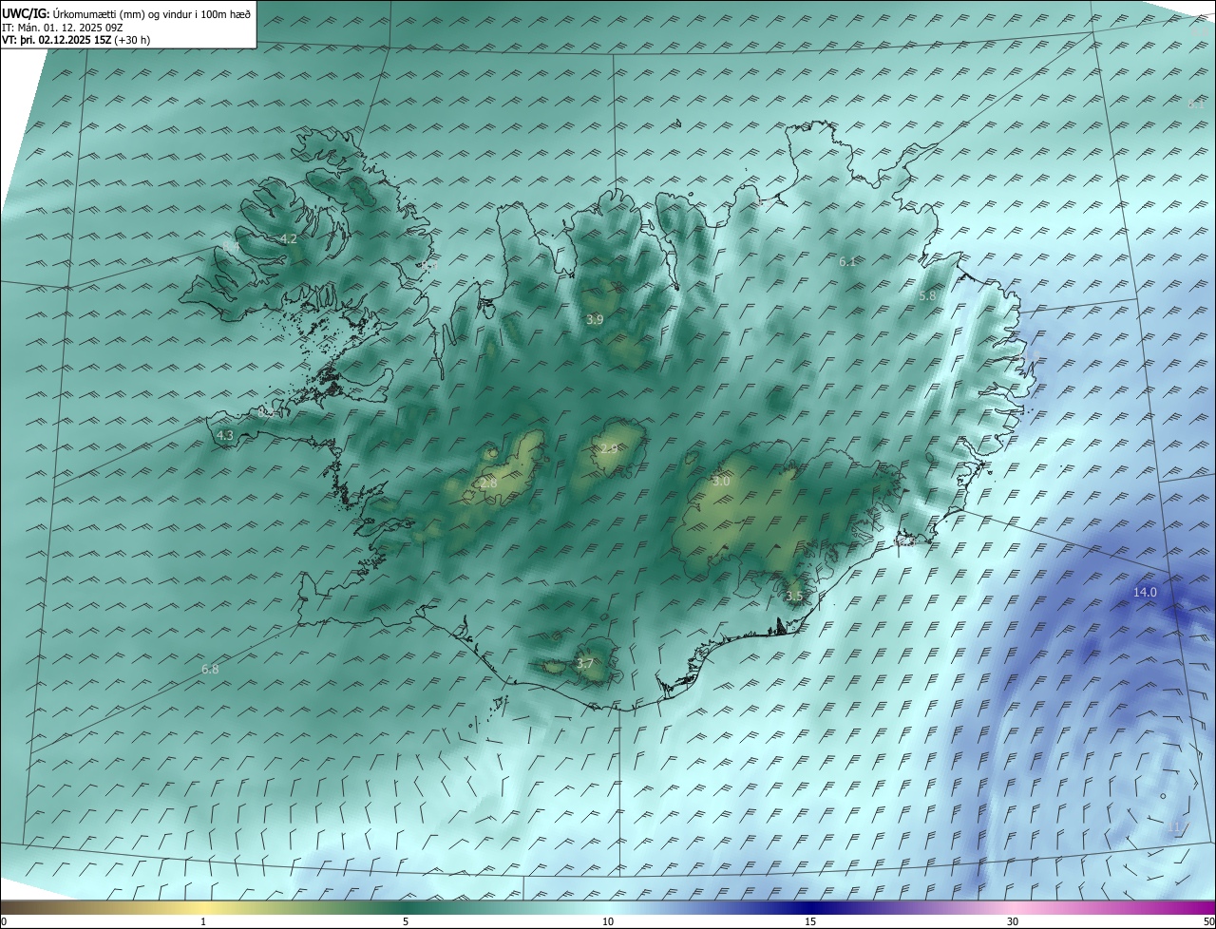This screenshot has width=1216, height=929.
Task: Click the map value label 5.8
Action: [927, 295]
